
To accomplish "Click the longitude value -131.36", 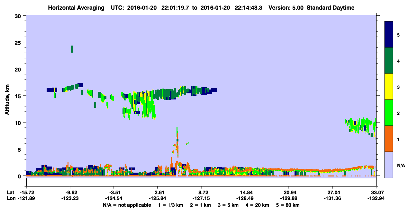I will point(332,198).
